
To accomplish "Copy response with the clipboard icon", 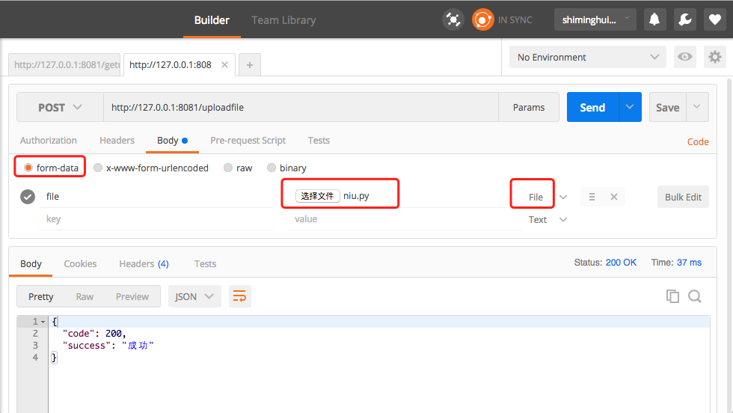I will click(672, 296).
